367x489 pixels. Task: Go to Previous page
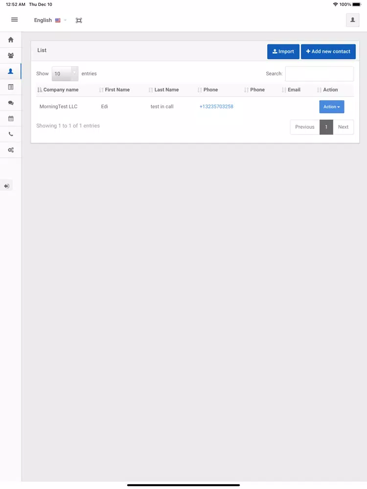[x=304, y=127]
